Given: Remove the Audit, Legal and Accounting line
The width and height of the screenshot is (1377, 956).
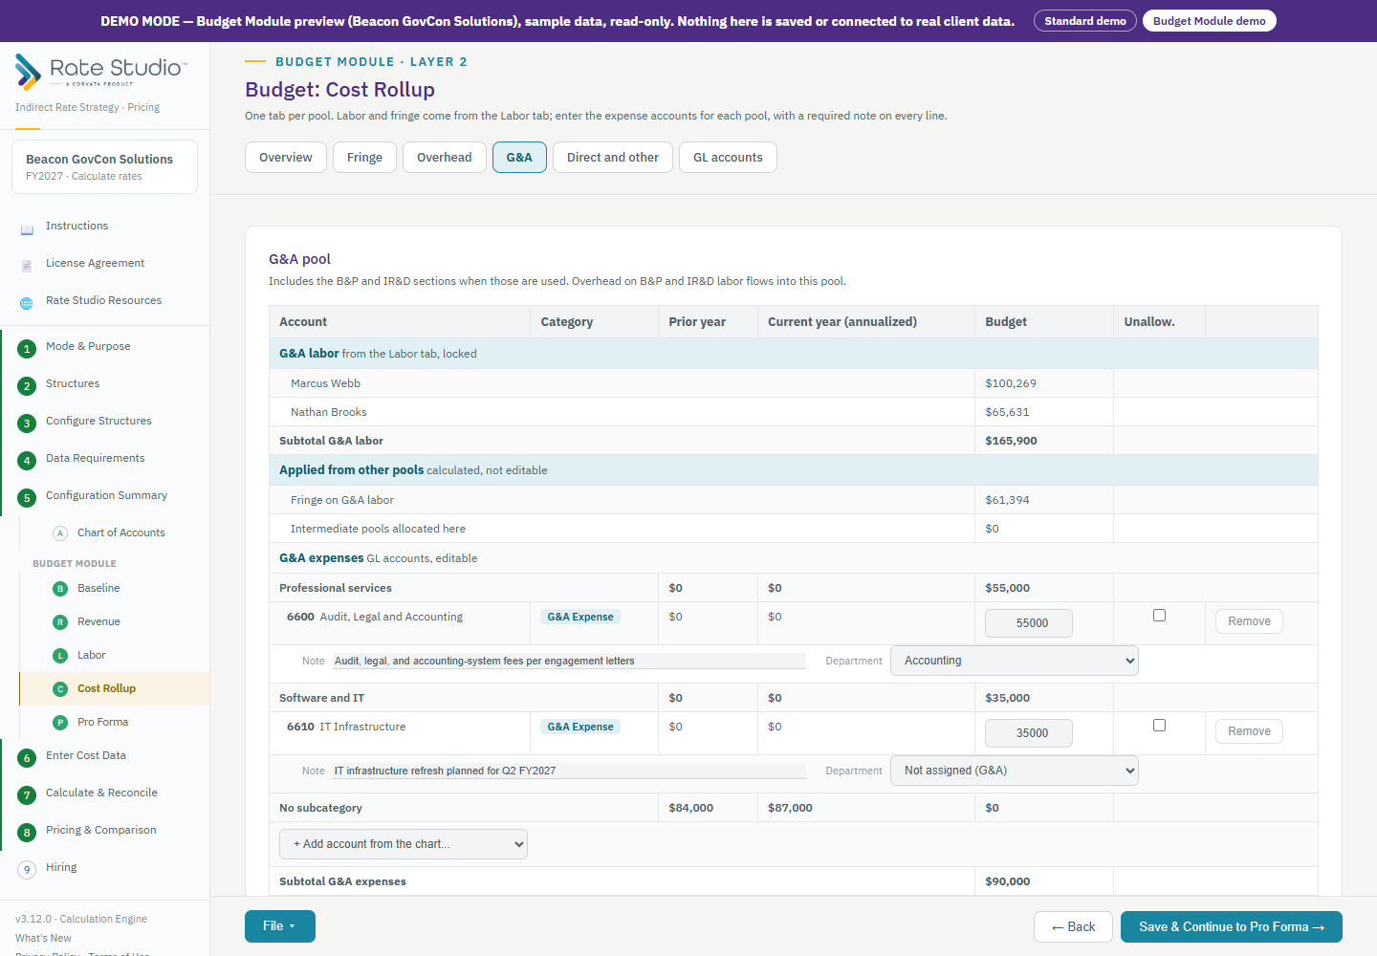Looking at the screenshot, I should (x=1249, y=621).
